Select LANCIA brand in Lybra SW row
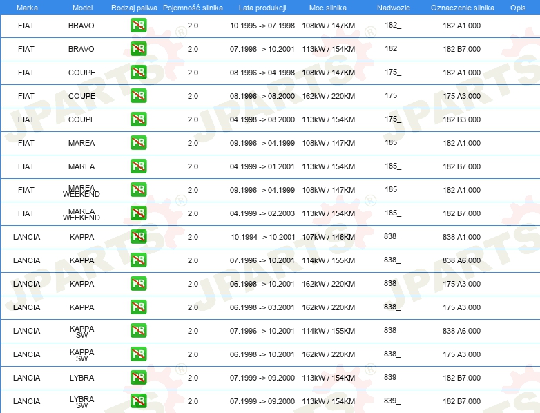Image resolution: width=540 pixels, height=413 pixels. (26, 401)
